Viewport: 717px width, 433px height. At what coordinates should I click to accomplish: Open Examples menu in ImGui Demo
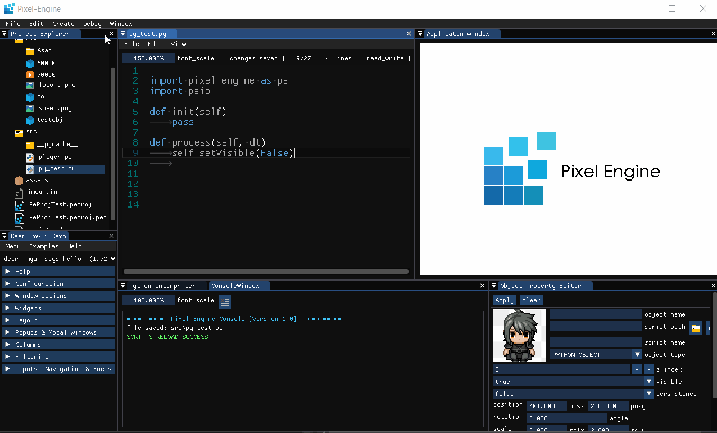44,246
